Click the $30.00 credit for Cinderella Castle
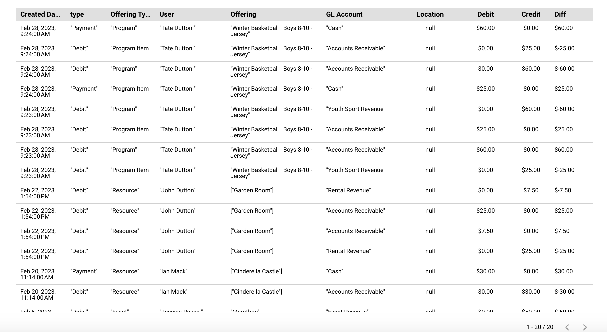The height and width of the screenshot is (332, 607). (x=531, y=292)
